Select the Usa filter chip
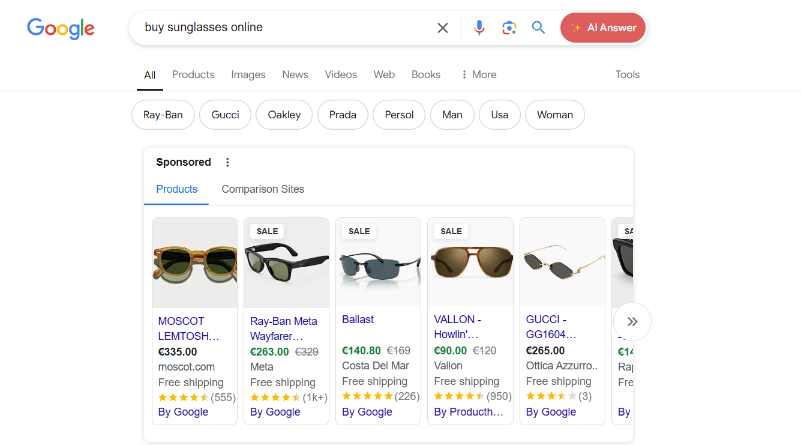Image resolution: width=801 pixels, height=445 pixels. click(x=500, y=115)
